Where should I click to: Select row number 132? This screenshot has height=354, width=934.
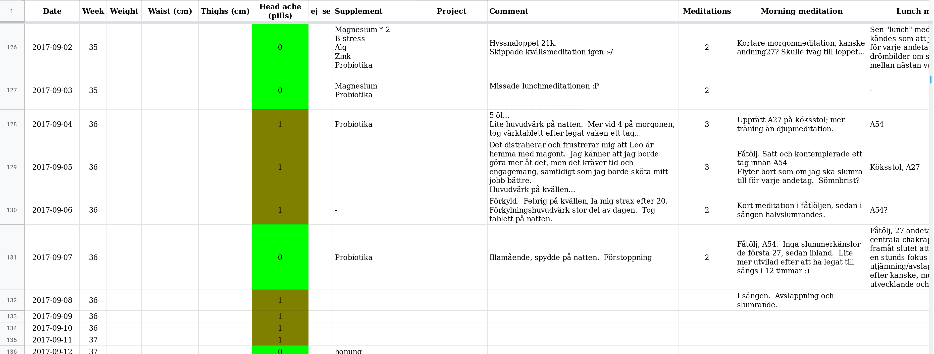12,300
